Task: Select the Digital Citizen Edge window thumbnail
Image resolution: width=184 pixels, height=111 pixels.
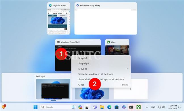Action: [x=59, y=18]
